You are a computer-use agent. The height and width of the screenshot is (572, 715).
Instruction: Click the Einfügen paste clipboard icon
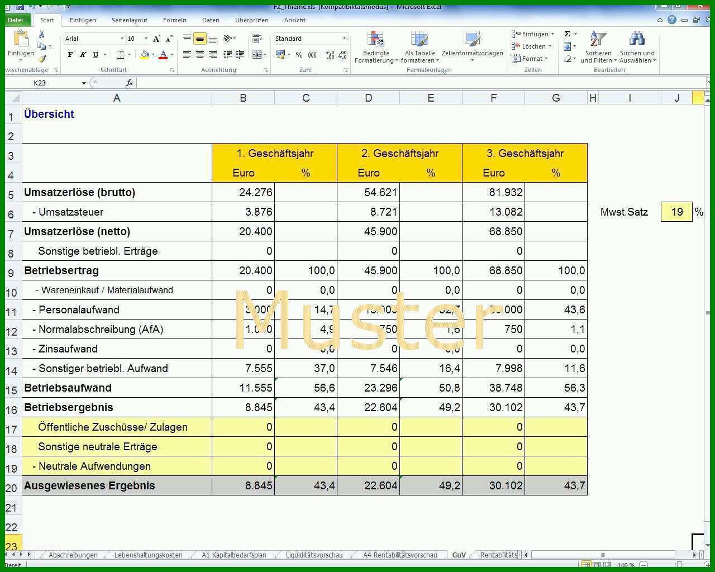pyautogui.click(x=21, y=39)
